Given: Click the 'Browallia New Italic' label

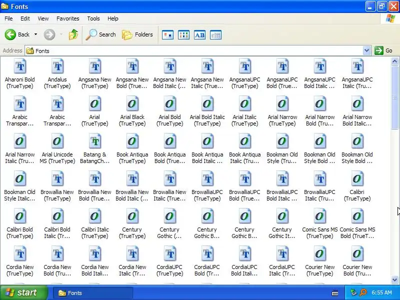Looking at the screenshot, I should point(169,195).
